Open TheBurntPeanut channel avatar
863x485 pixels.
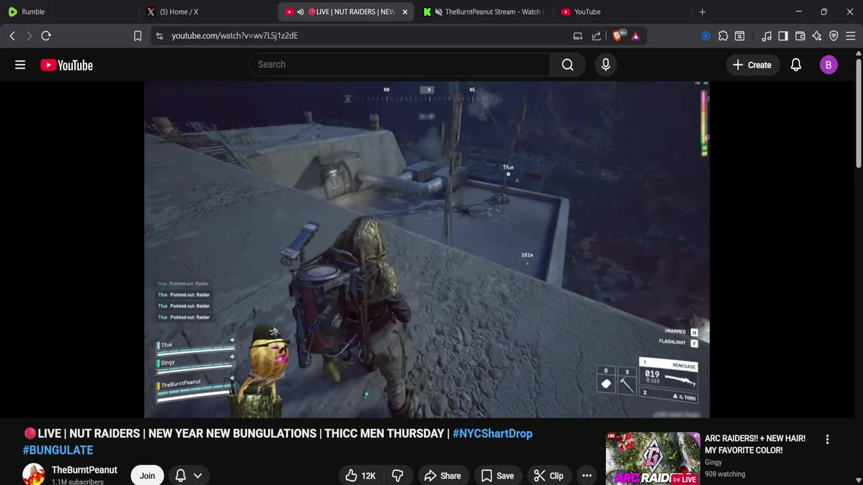pyautogui.click(x=34, y=475)
